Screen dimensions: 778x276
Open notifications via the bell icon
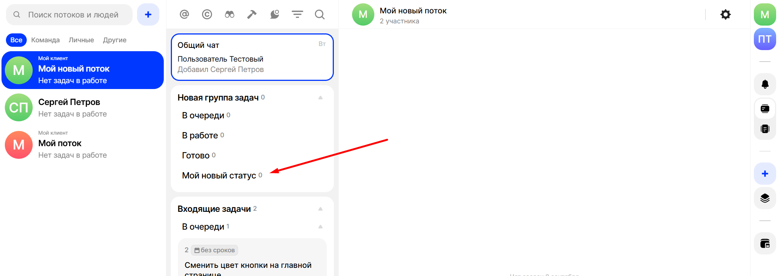(x=765, y=84)
